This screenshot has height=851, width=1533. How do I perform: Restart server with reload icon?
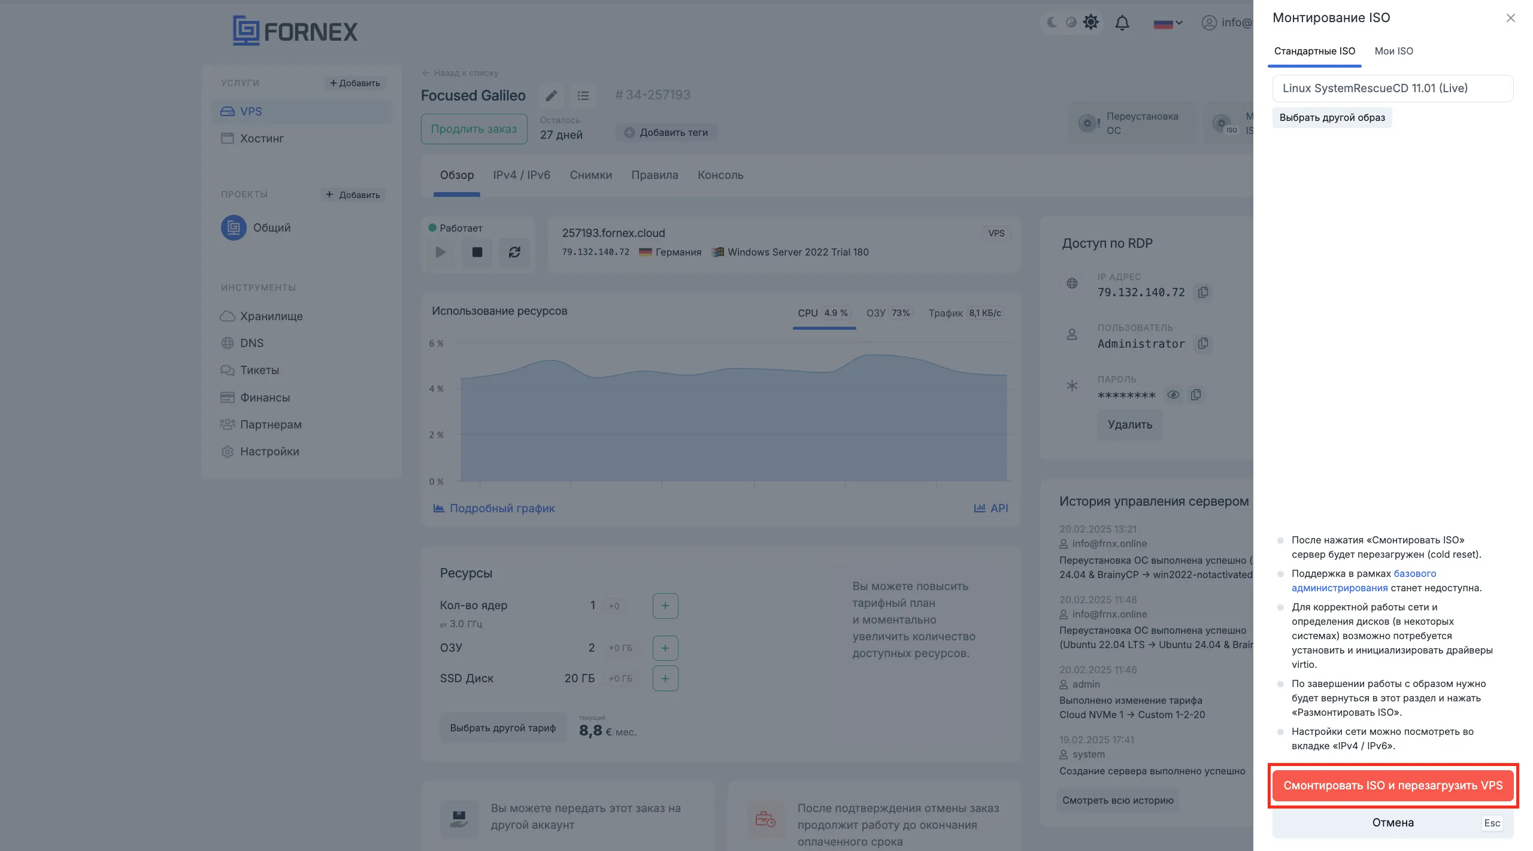[514, 253]
